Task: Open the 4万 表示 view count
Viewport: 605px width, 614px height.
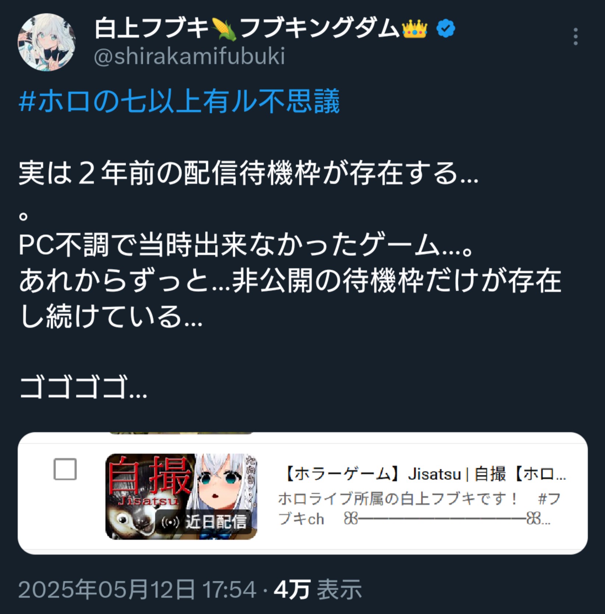Action: [318, 589]
